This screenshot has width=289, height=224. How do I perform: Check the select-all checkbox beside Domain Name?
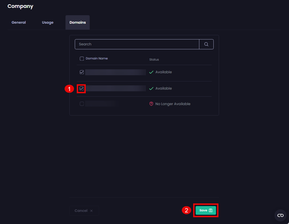point(82,59)
